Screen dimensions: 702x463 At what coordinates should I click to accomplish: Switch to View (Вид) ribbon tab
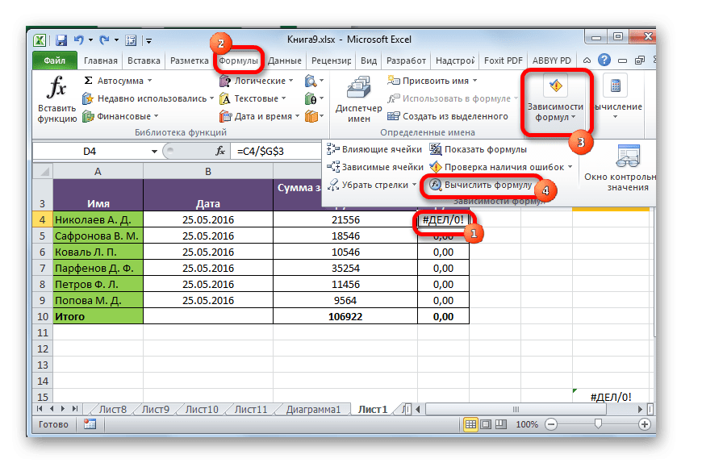[369, 60]
